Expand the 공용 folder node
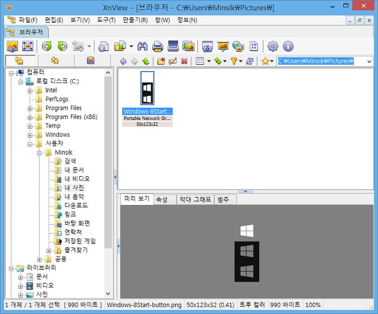378x314 pixels. pyautogui.click(x=39, y=259)
